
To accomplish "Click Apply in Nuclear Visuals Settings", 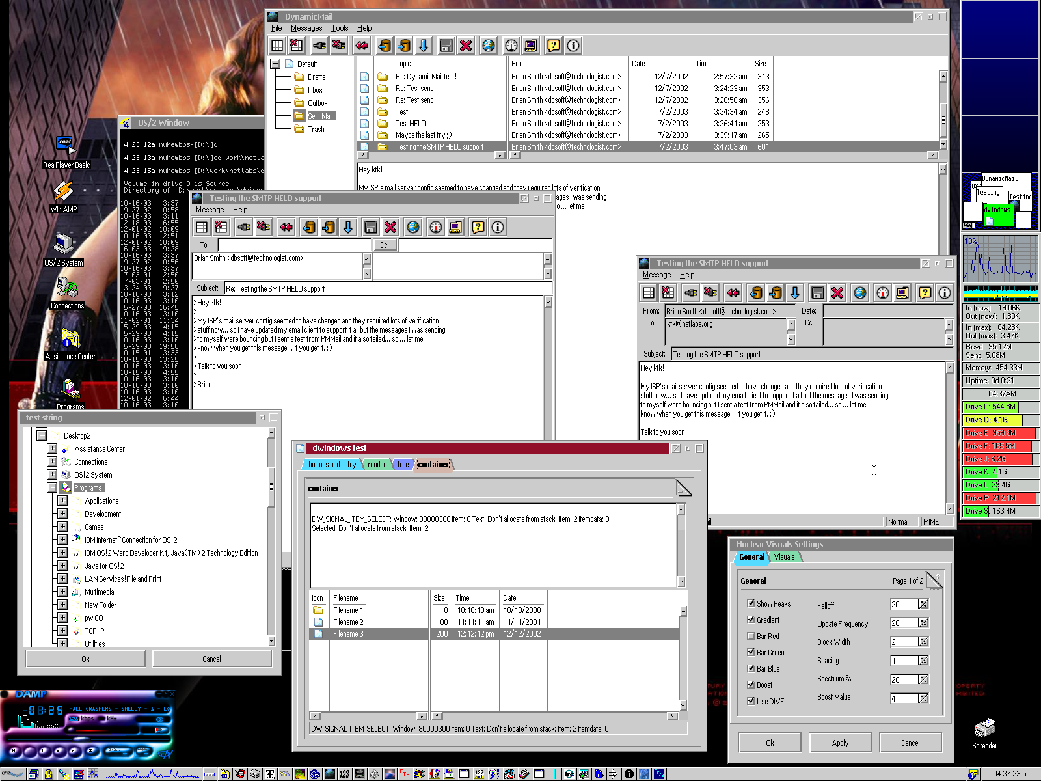I will coord(840,743).
